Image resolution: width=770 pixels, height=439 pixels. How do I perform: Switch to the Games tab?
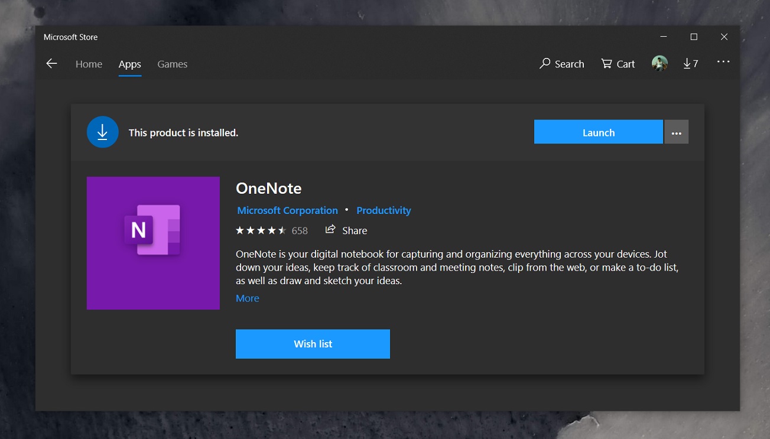point(172,64)
